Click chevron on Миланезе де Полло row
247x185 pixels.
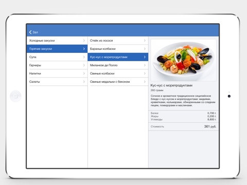coord(145,65)
